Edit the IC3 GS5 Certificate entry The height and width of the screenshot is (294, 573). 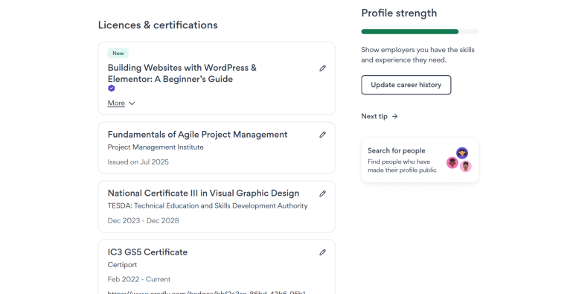322,252
